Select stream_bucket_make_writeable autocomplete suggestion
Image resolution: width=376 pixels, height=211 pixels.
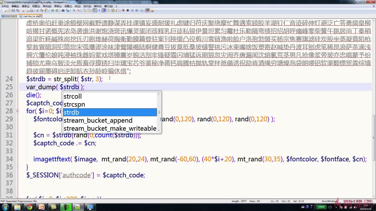110,128
